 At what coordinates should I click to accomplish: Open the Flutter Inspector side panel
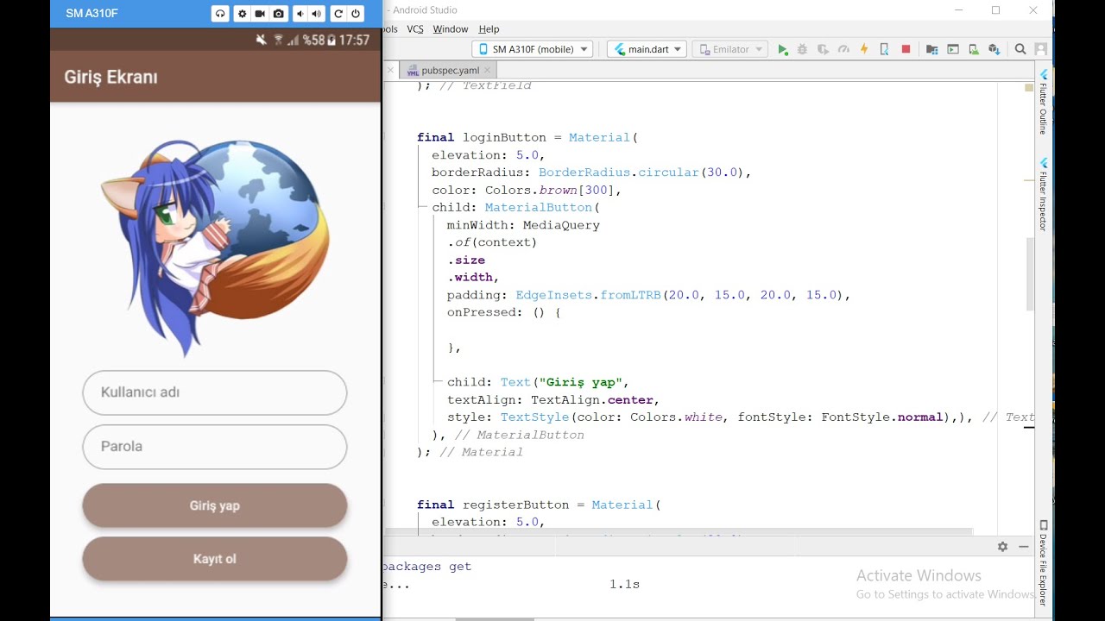[x=1043, y=195]
